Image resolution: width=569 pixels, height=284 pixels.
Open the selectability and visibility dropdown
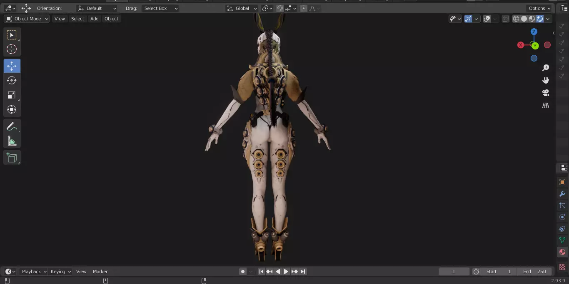click(455, 19)
